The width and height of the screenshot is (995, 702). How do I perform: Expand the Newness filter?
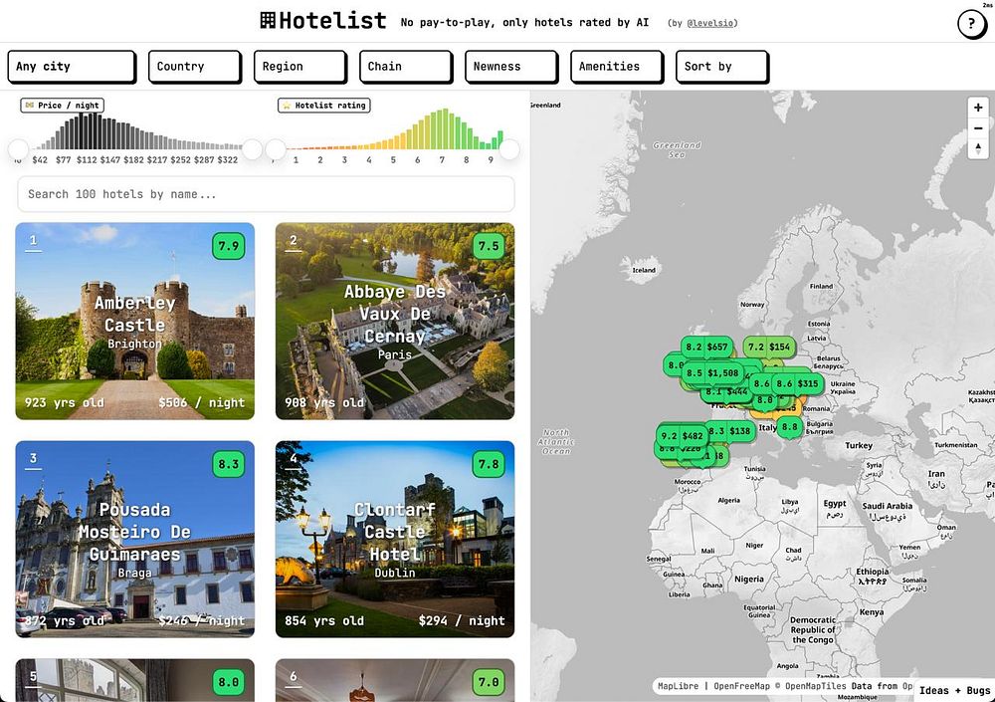[x=511, y=67]
